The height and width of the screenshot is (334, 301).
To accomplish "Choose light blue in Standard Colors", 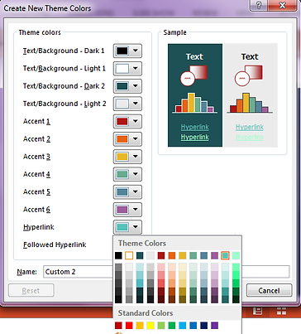I will tap(183, 326).
